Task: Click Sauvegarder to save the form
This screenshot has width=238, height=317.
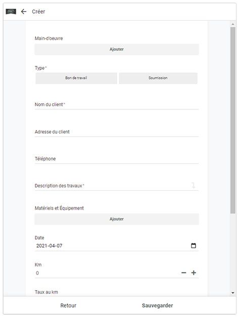Action: (157, 305)
